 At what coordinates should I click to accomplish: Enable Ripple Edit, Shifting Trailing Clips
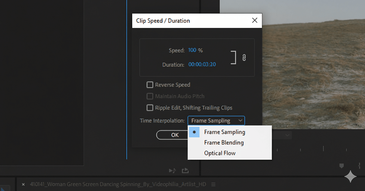(x=150, y=108)
